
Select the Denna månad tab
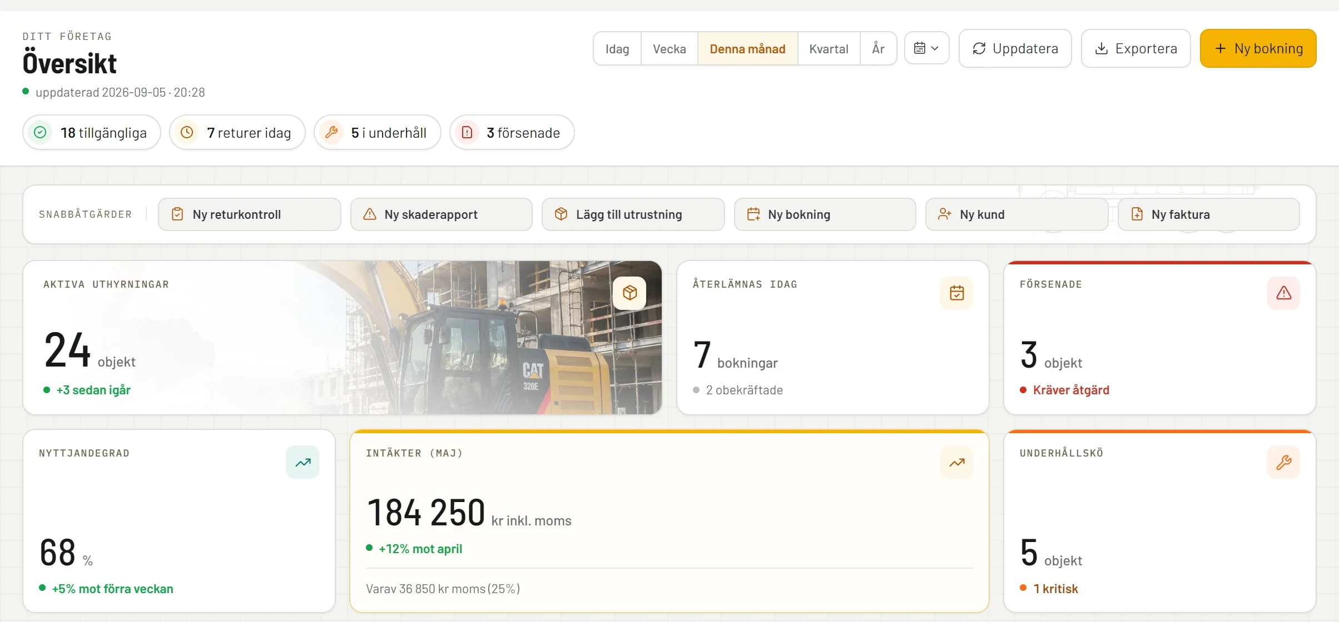coord(747,49)
